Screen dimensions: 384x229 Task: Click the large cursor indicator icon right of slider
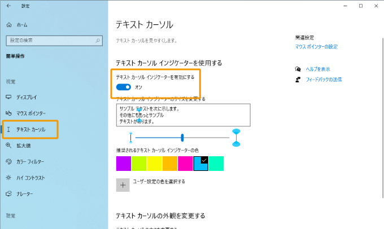pos(236,138)
